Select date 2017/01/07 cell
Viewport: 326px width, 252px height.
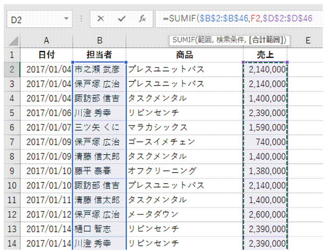[47, 127]
